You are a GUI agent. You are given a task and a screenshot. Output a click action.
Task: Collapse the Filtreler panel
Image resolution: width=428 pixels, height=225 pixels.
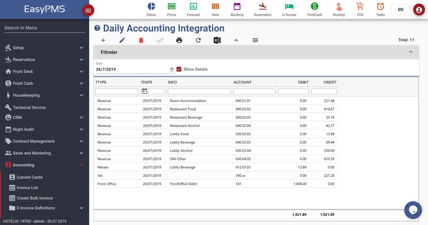[411, 52]
